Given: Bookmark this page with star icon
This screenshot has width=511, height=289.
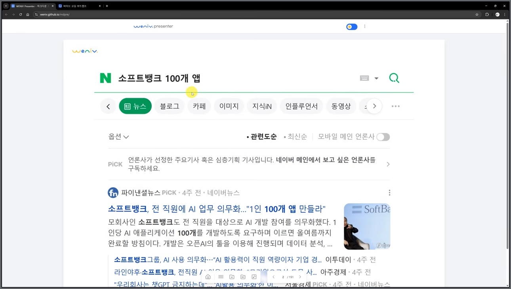Looking at the screenshot, I should 477,15.
